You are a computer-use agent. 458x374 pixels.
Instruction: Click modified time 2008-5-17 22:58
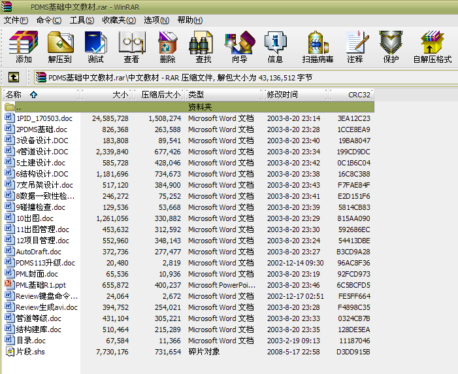click(x=293, y=352)
